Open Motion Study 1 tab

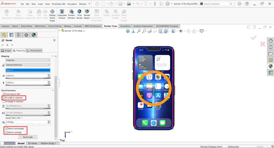(x=48, y=143)
